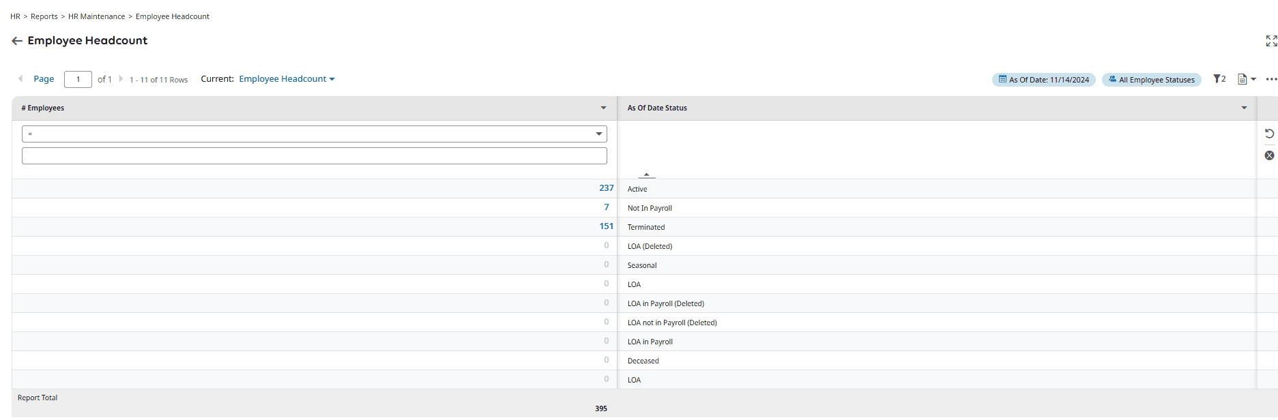Open the filter funnel icon showing 2

1219,79
